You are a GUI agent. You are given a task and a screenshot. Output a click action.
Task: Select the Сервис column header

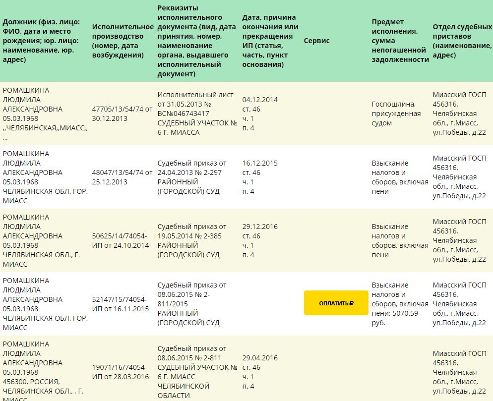pyautogui.click(x=316, y=41)
